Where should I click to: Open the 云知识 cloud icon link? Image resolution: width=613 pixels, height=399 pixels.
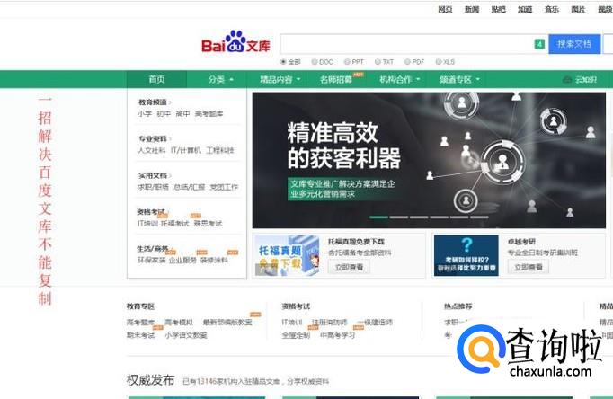coord(580,80)
